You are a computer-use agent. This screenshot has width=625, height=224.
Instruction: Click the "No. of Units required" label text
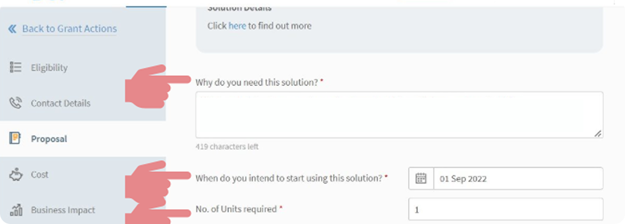[x=236, y=209]
